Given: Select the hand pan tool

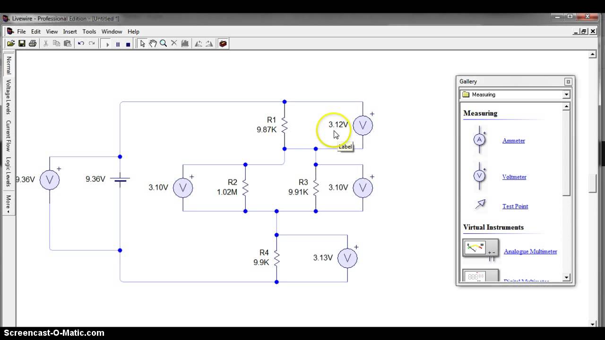Looking at the screenshot, I should (x=153, y=43).
